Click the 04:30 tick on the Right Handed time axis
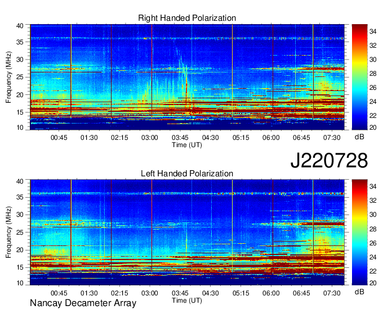 pyautogui.click(x=210, y=138)
